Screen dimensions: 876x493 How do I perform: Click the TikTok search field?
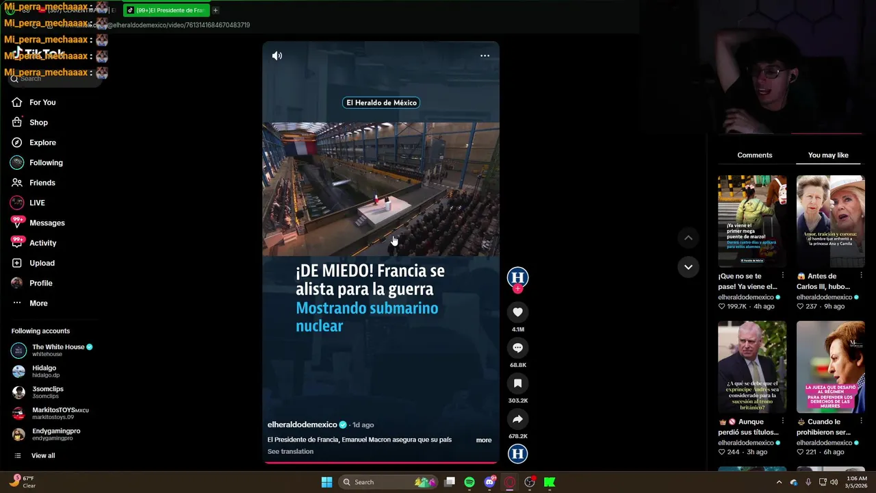55,79
